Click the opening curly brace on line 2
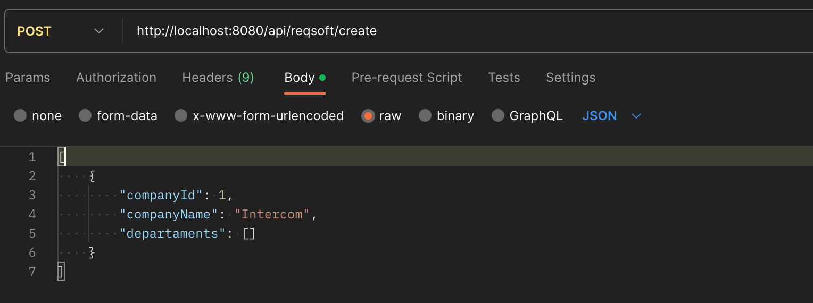Viewport: 813px width, 303px height. (x=93, y=176)
